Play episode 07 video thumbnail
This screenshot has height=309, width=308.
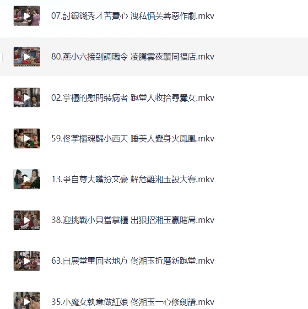coord(27,16)
